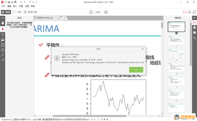Open the 设置 menu
This screenshot has height=121, width=197.
tap(27, 6)
